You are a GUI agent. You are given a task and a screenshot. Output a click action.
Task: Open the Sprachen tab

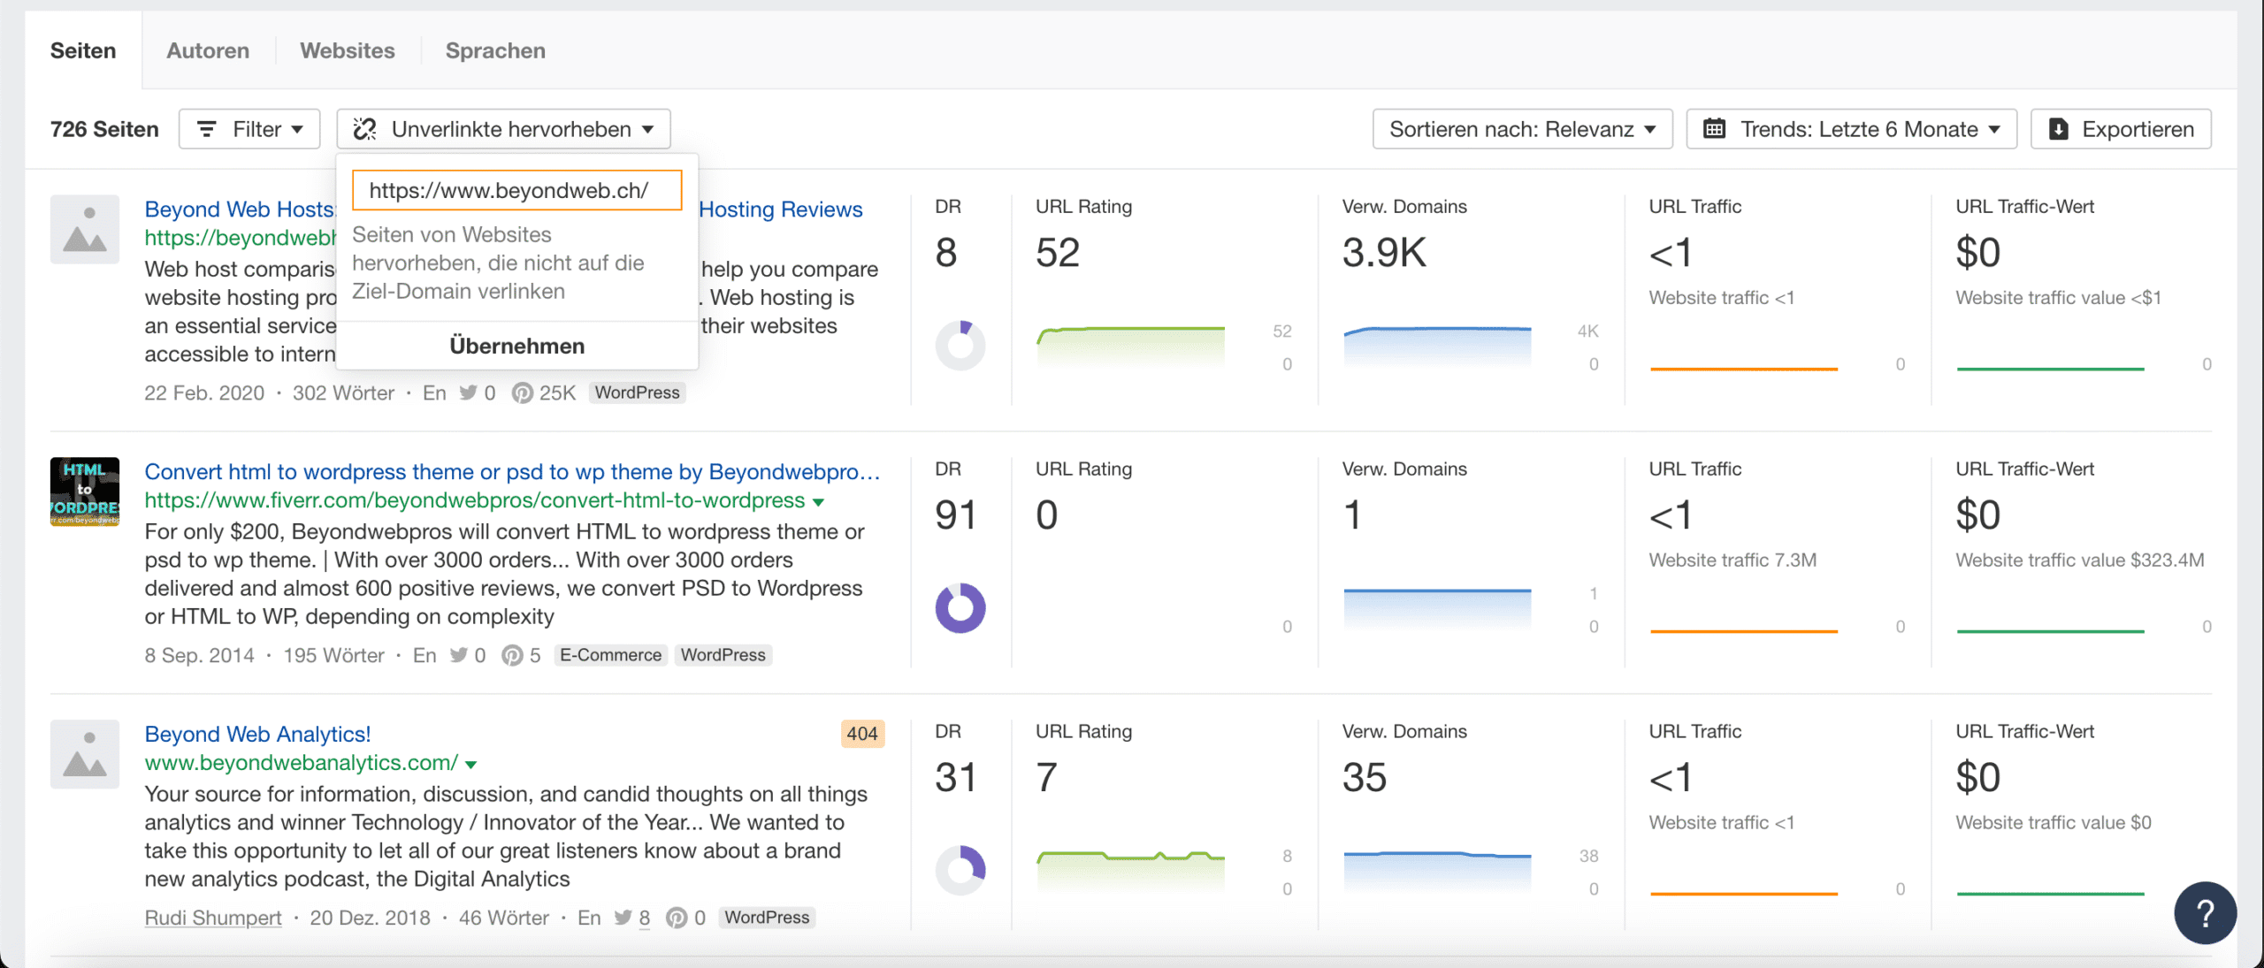[495, 50]
